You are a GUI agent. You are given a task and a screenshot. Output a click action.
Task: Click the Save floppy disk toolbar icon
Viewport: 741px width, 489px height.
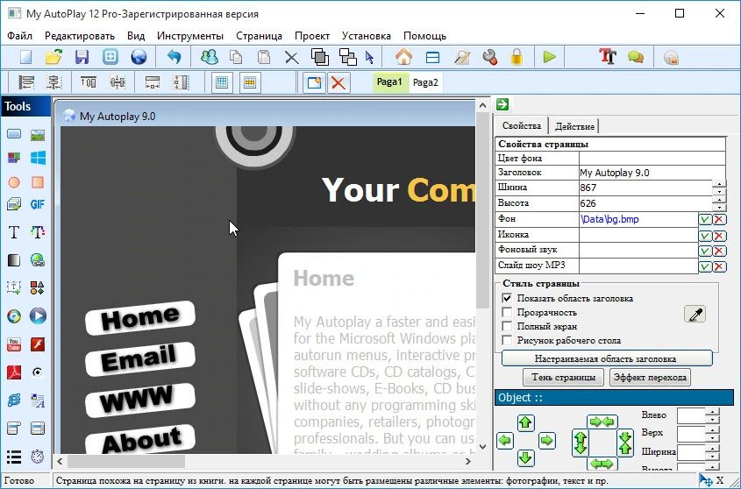[x=82, y=57]
